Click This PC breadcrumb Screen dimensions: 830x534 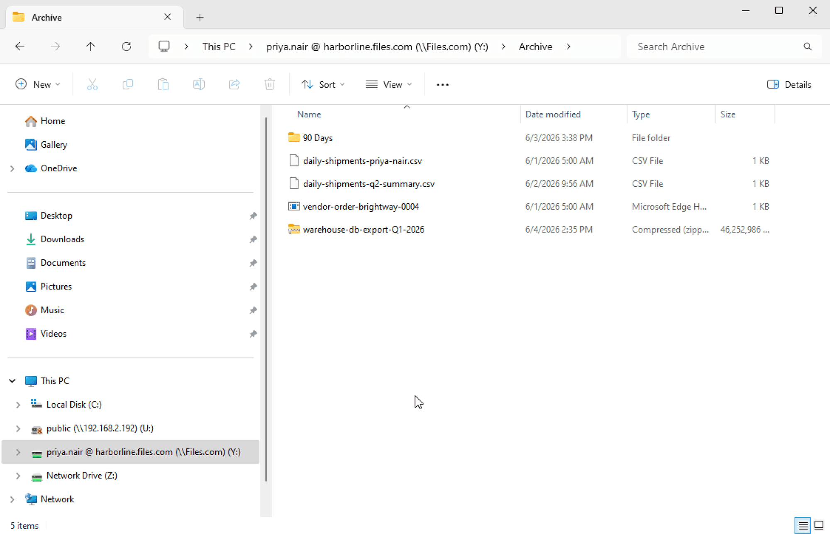pyautogui.click(x=219, y=46)
